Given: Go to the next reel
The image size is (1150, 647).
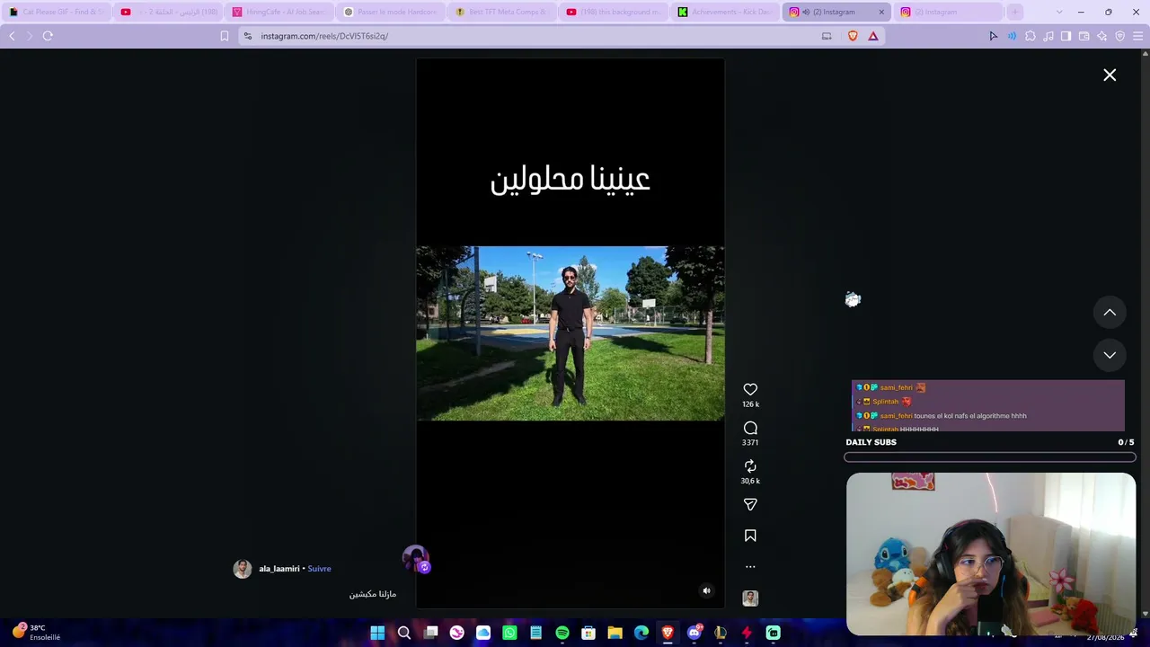Looking at the screenshot, I should click(x=1110, y=355).
